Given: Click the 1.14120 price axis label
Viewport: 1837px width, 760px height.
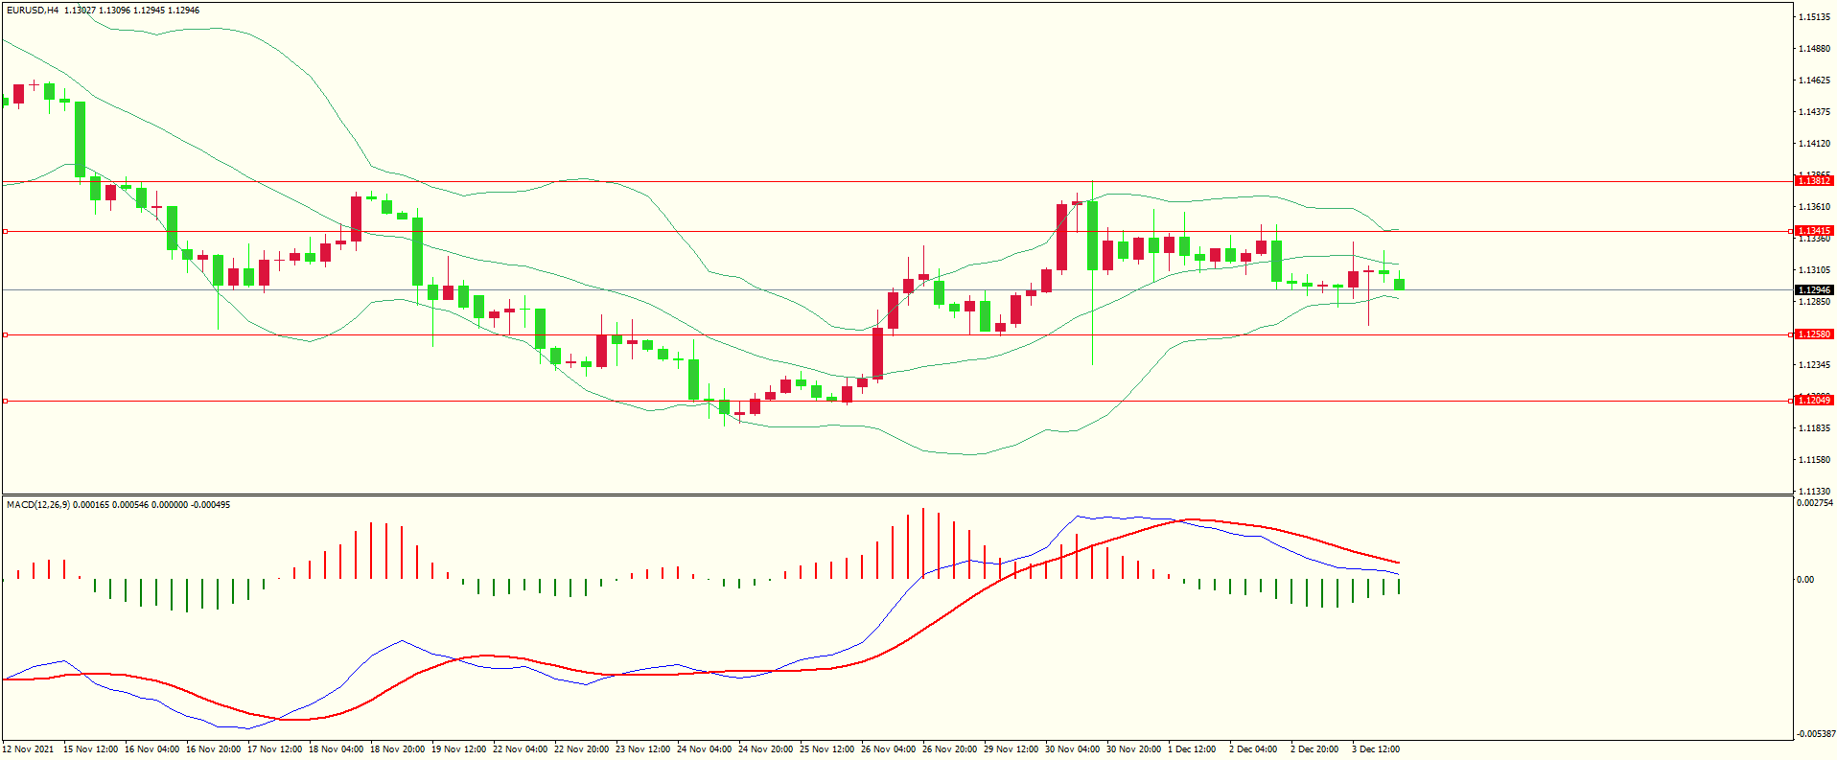Looking at the screenshot, I should (x=1814, y=144).
